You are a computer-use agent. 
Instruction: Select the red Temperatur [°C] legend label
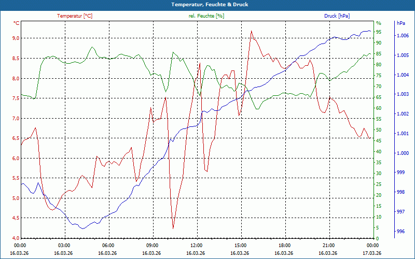tap(75, 16)
